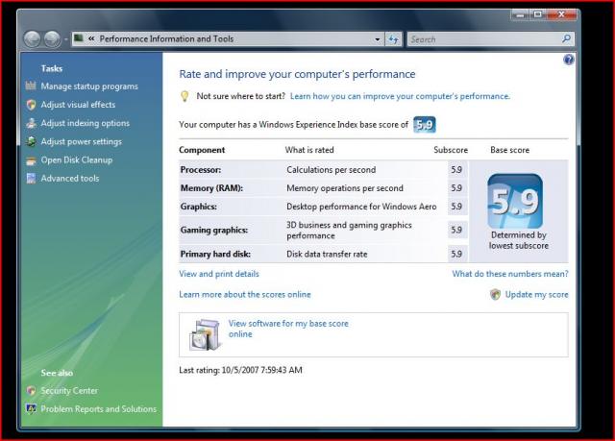The width and height of the screenshot is (615, 441).
Task: Minimize the Performance Information window
Action: [x=520, y=15]
